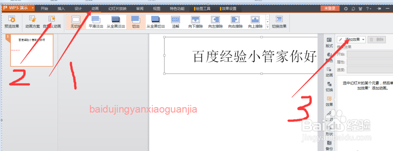Open the Start (开始) property dropdown

click(370, 54)
